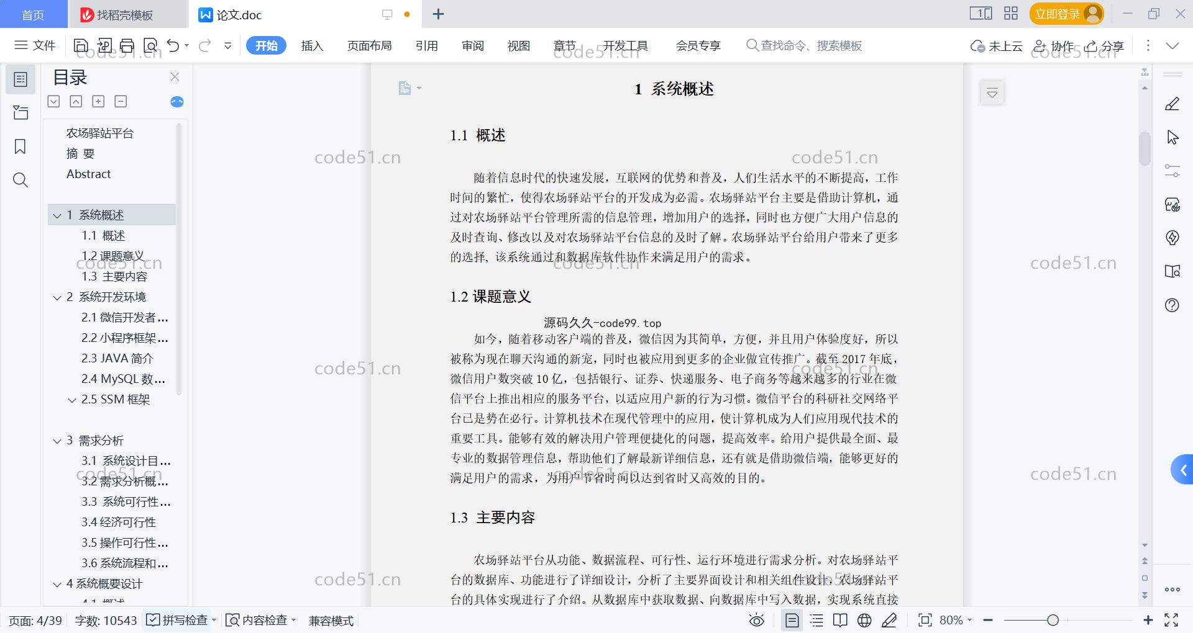This screenshot has width=1193, height=633.
Task: Click the 协作 collaboration button
Action: [x=1054, y=46]
